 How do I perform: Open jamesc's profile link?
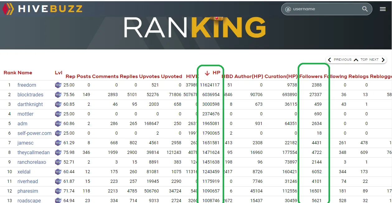pyautogui.click(x=26, y=143)
